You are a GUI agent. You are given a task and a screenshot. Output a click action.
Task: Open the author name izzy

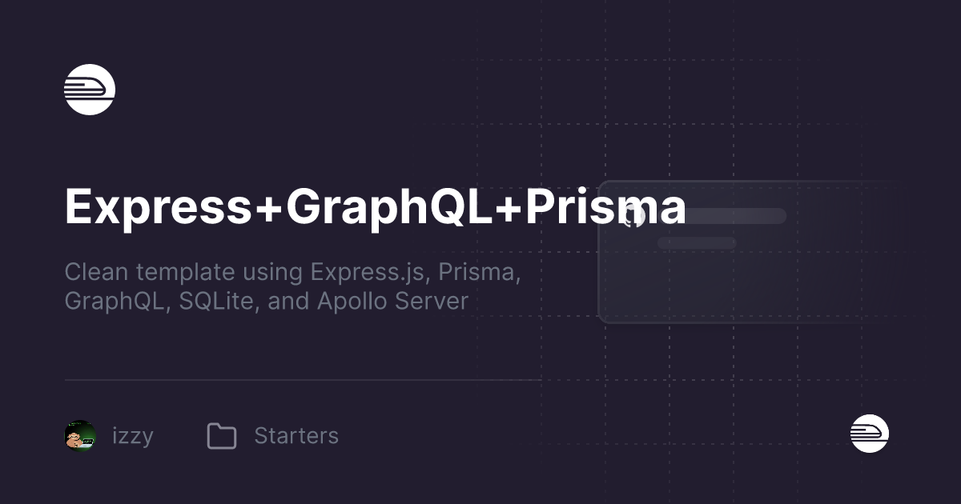pos(133,436)
